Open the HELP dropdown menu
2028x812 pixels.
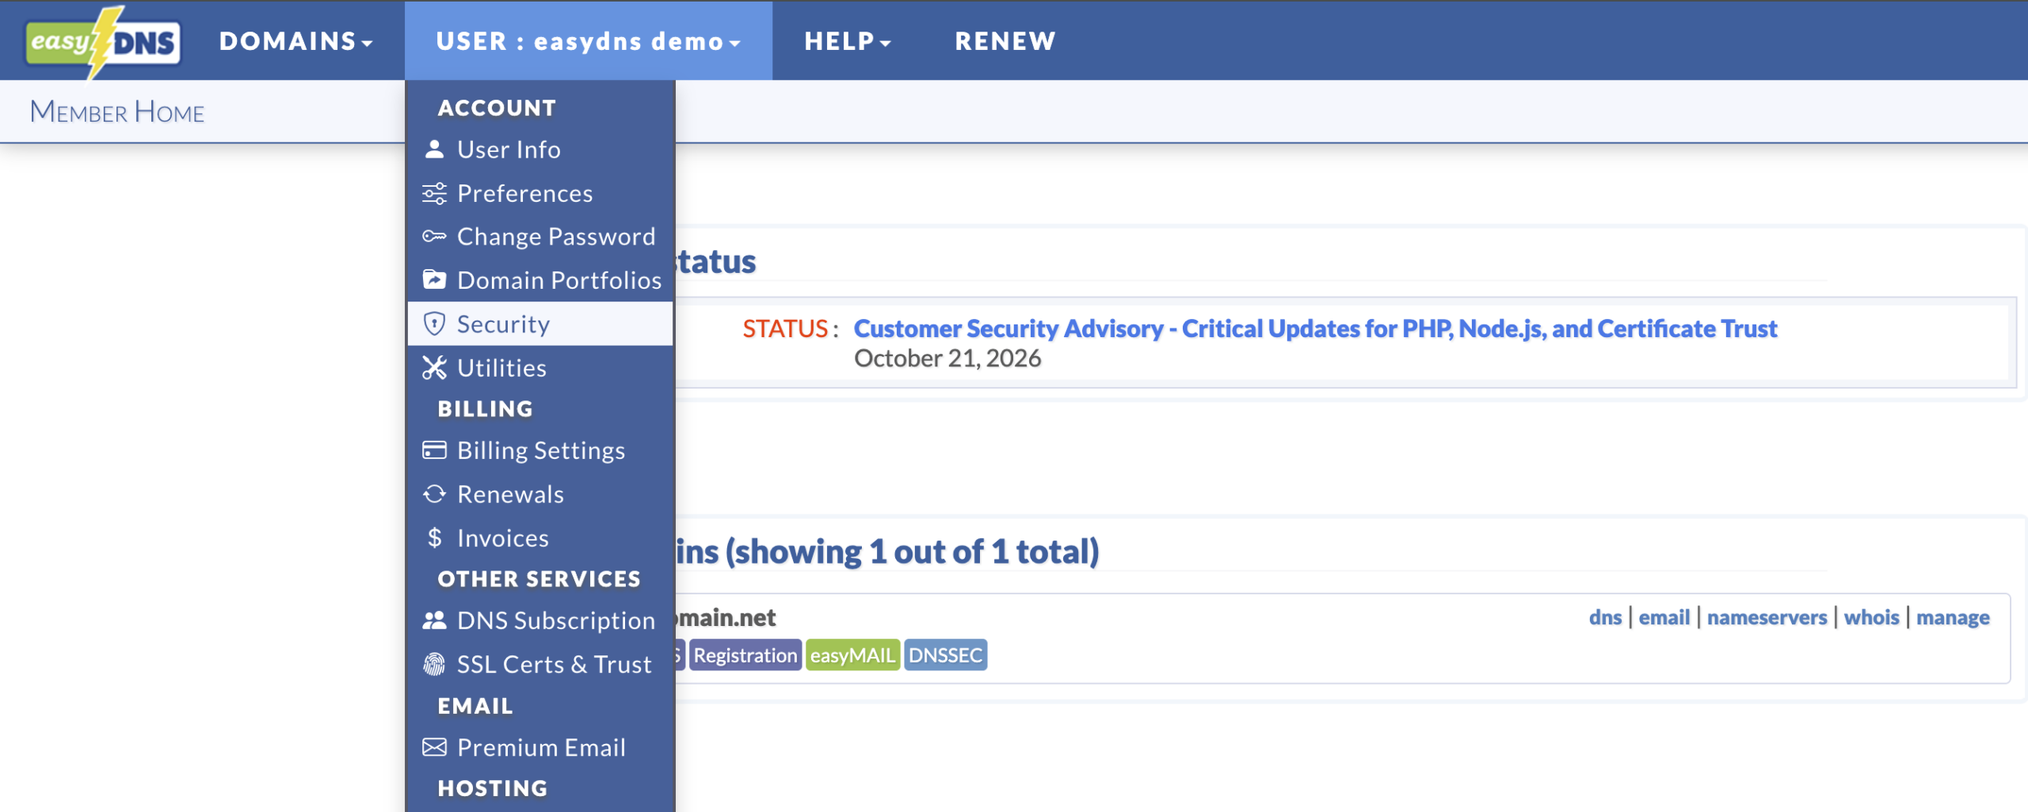(848, 41)
